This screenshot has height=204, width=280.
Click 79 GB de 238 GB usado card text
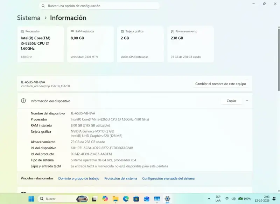pos(186,57)
